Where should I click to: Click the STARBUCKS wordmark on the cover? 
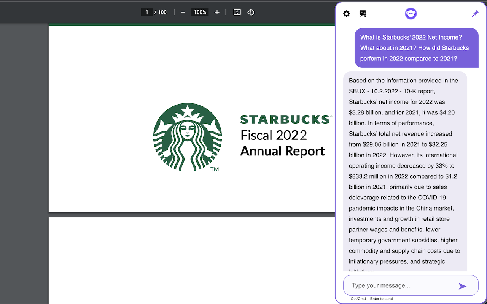(x=285, y=120)
